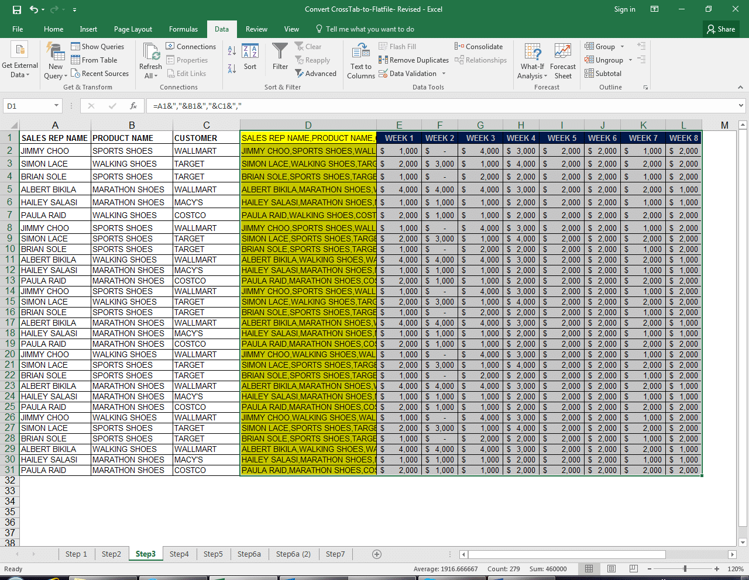Click the WEEK 5 header cell

(562, 138)
